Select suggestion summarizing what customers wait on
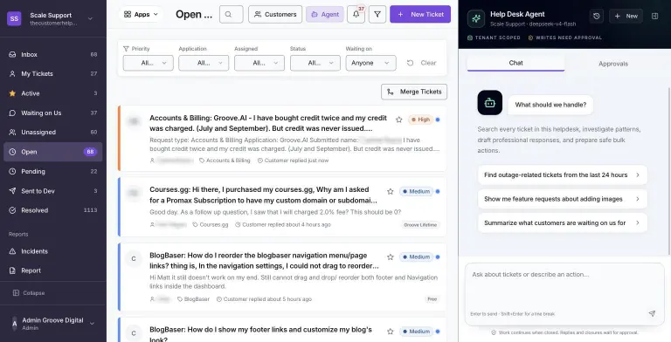This screenshot has height=342, width=671. click(x=563, y=222)
